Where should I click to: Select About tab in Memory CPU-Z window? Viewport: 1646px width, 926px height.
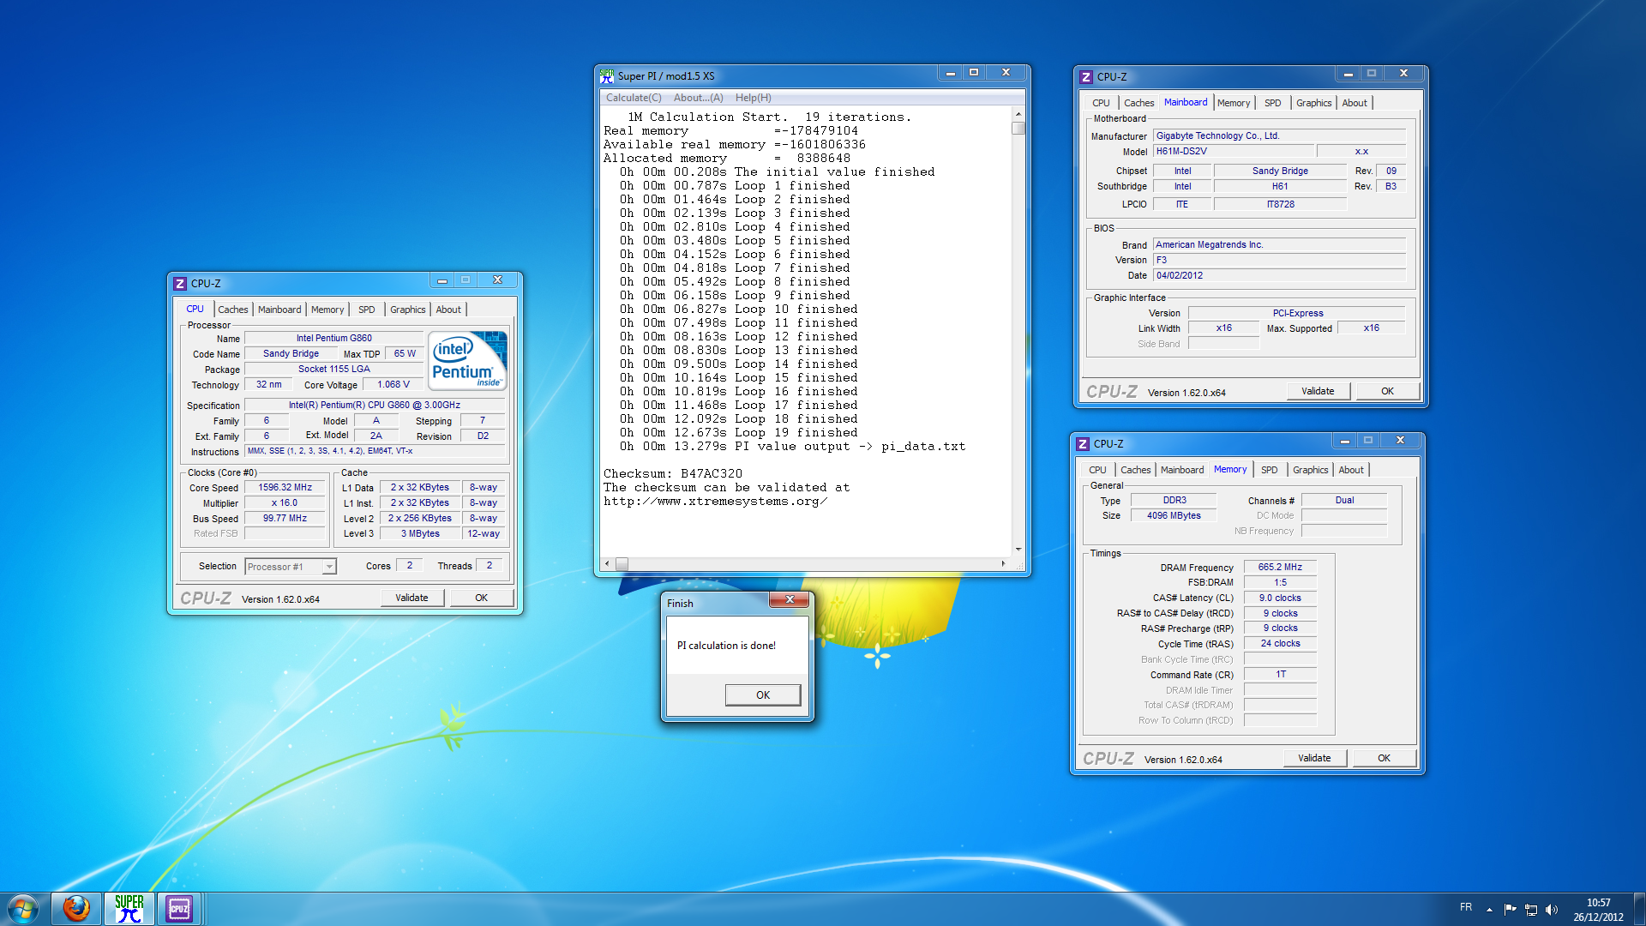click(1351, 470)
